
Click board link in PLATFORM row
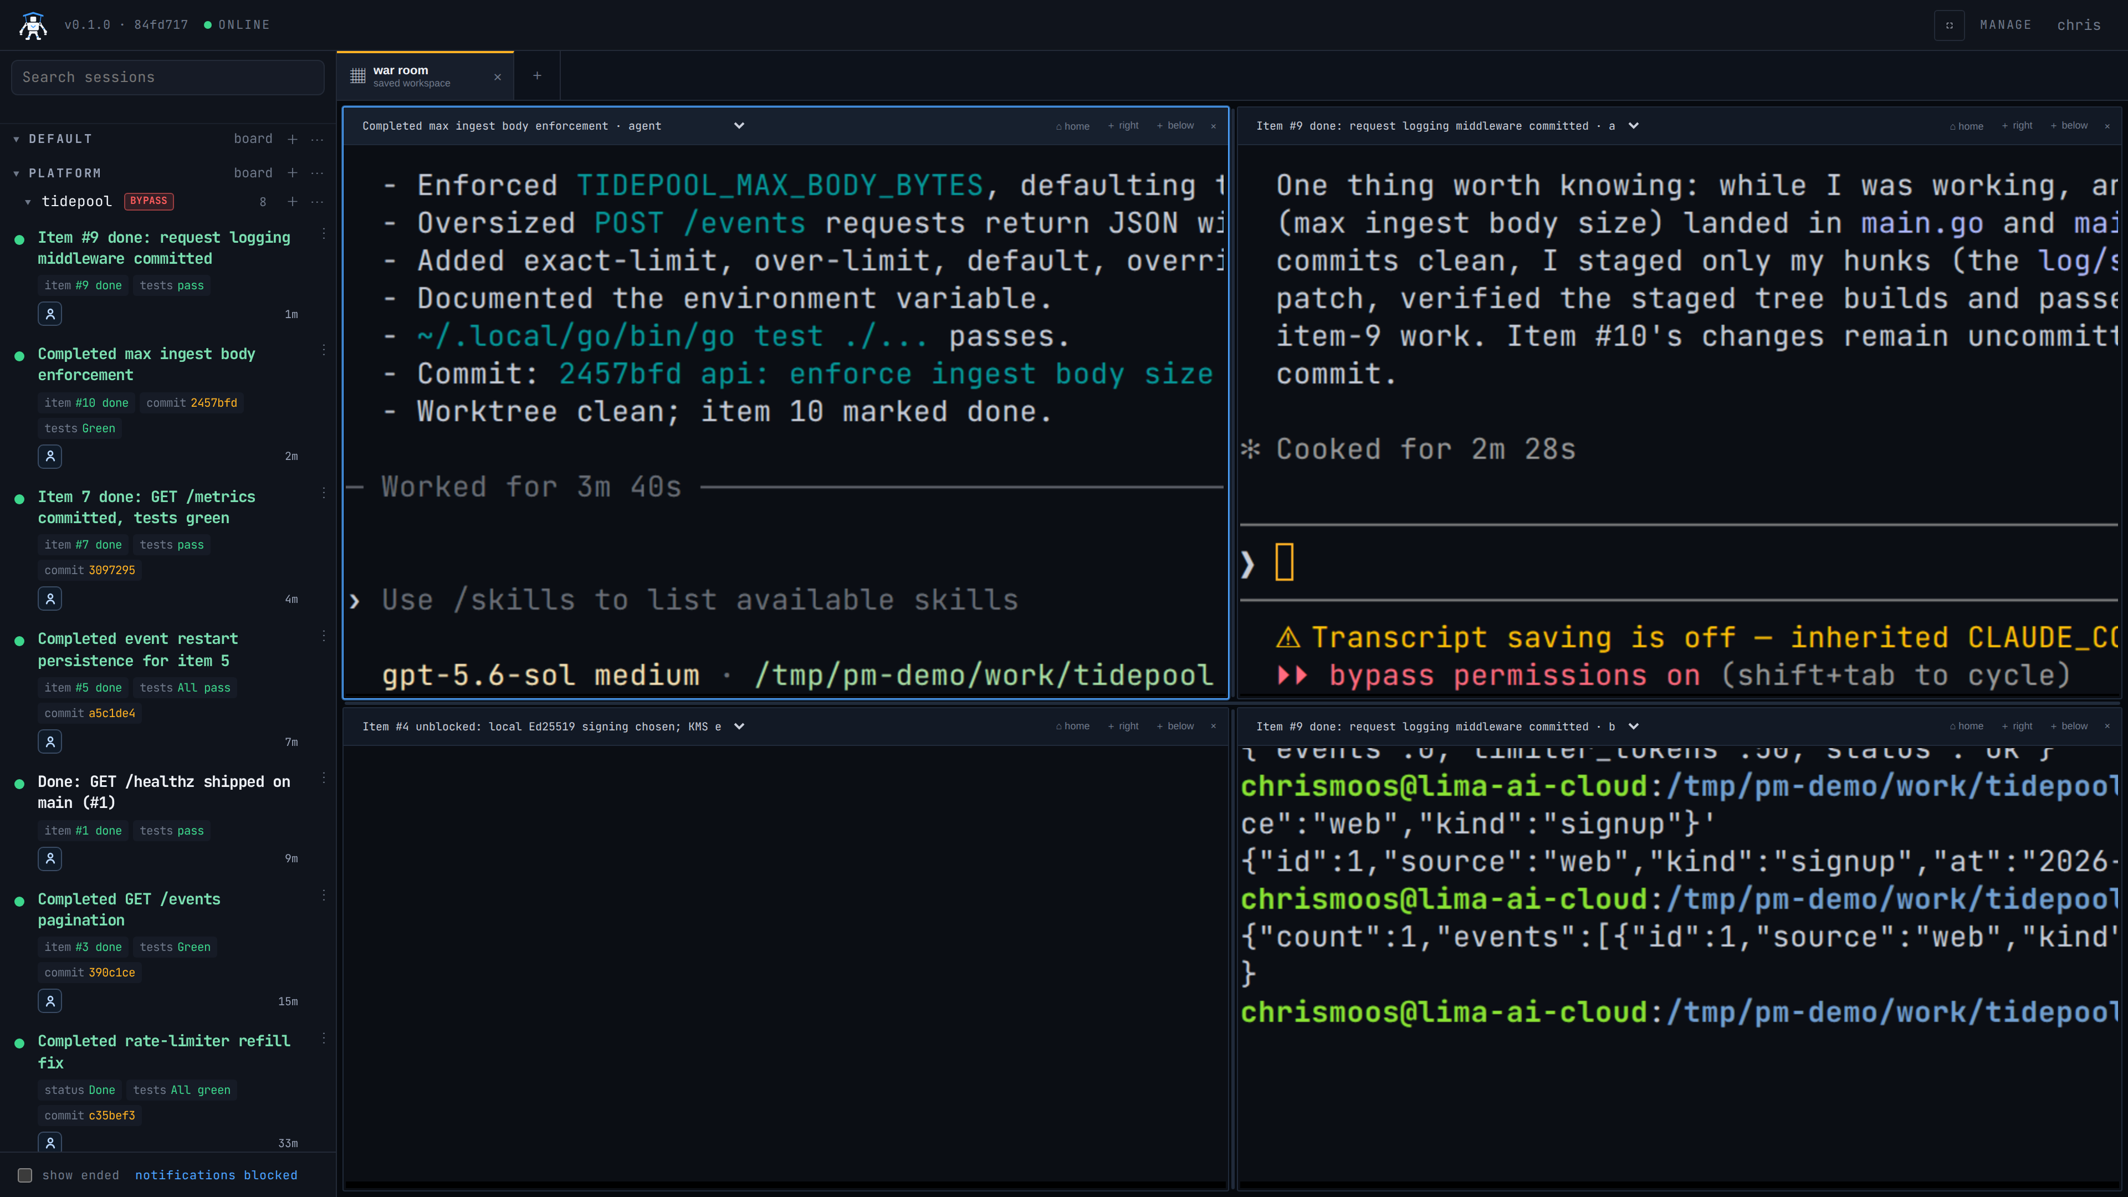click(253, 173)
